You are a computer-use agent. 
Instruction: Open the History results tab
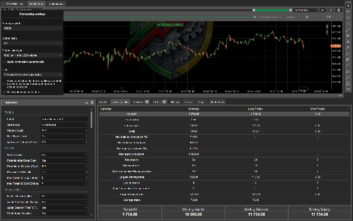click(175, 102)
